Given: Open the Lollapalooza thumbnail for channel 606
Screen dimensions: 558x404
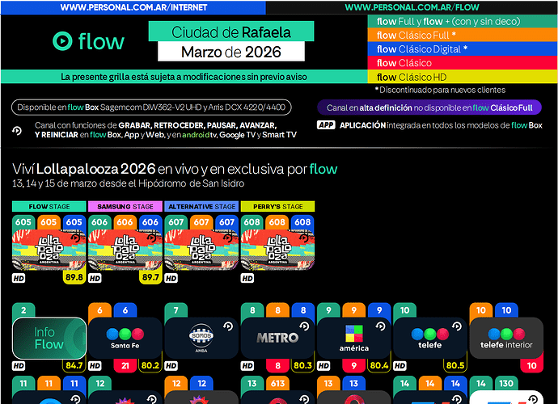Looking at the screenshot, I should click(125, 250).
